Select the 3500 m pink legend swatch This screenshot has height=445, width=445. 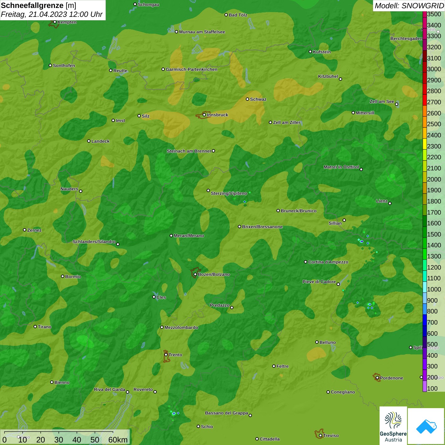pyautogui.click(x=425, y=14)
